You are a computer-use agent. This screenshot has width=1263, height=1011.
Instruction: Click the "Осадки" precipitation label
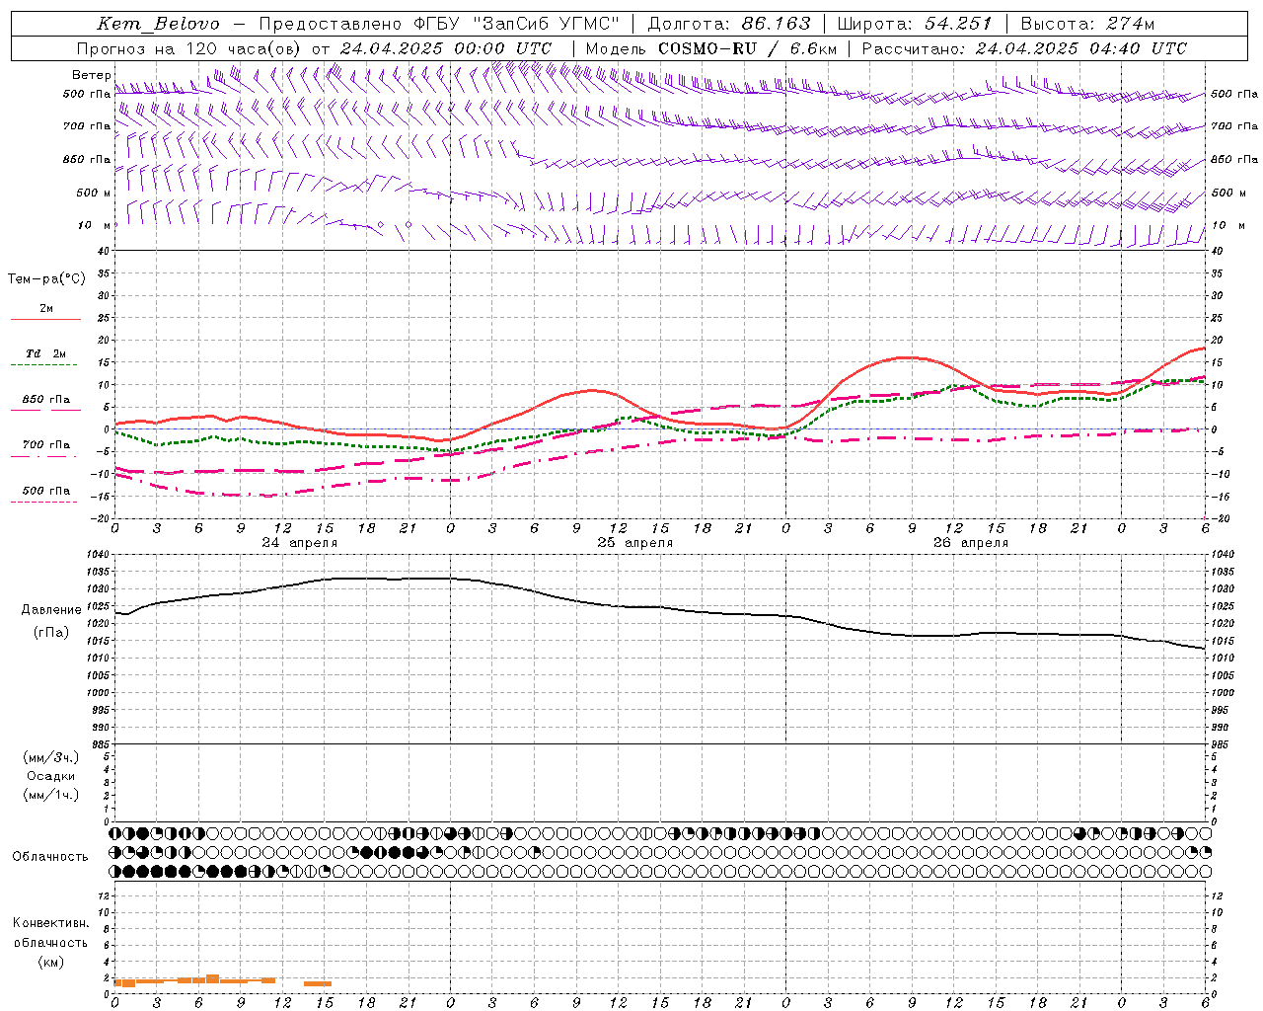tap(51, 776)
